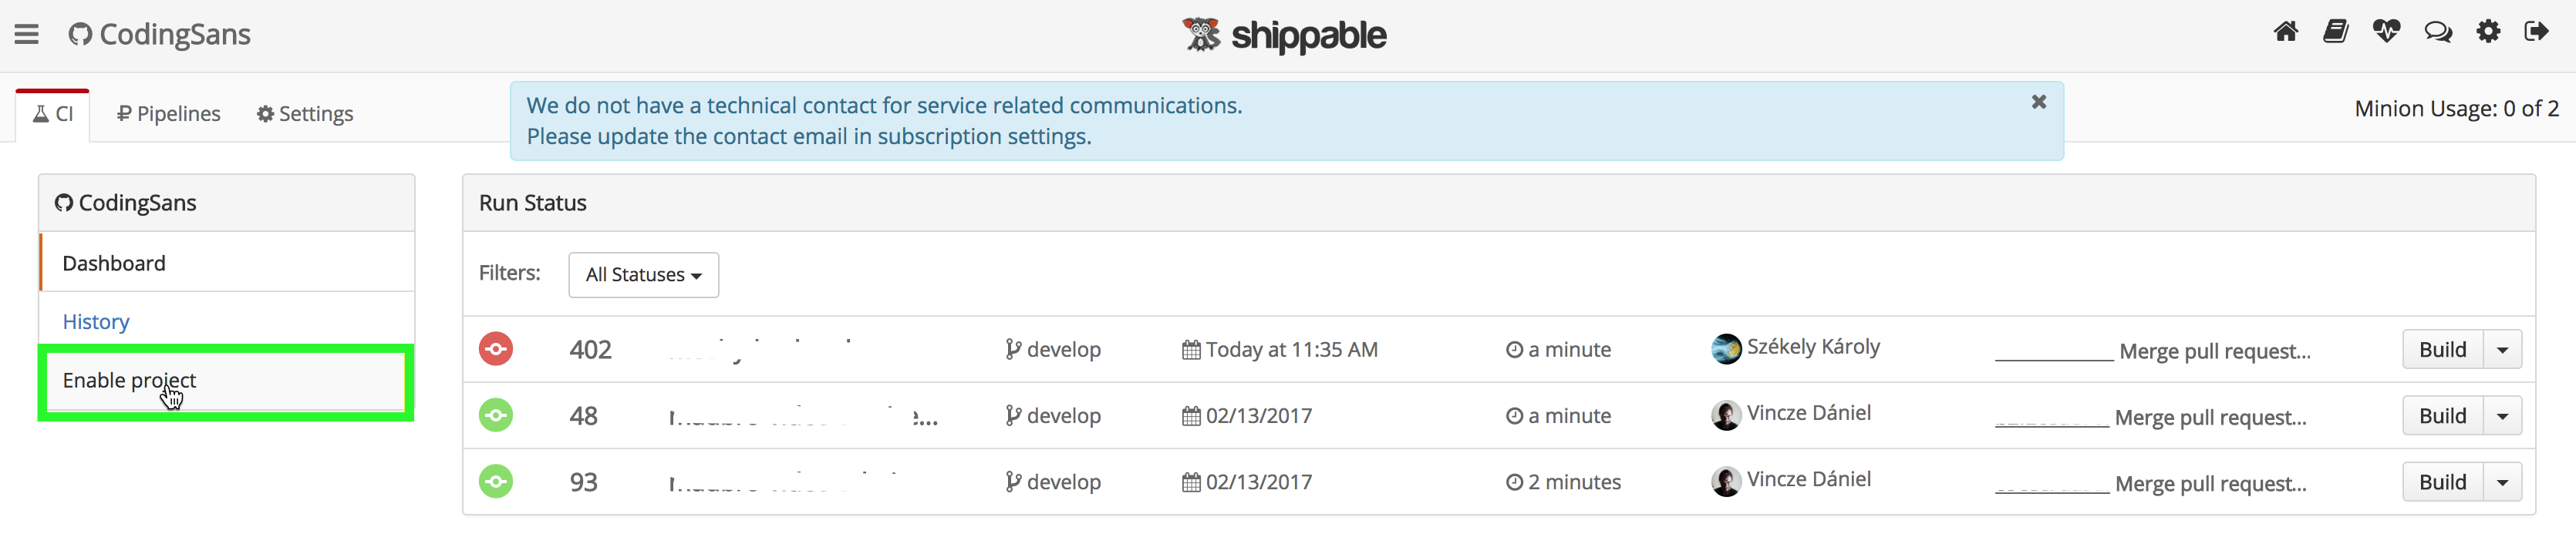Expand Build options for run 402
The height and width of the screenshot is (544, 2576).
2504,348
